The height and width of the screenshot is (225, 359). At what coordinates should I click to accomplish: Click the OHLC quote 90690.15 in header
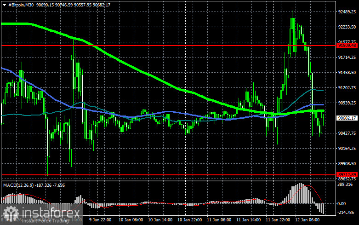(x=45, y=5)
